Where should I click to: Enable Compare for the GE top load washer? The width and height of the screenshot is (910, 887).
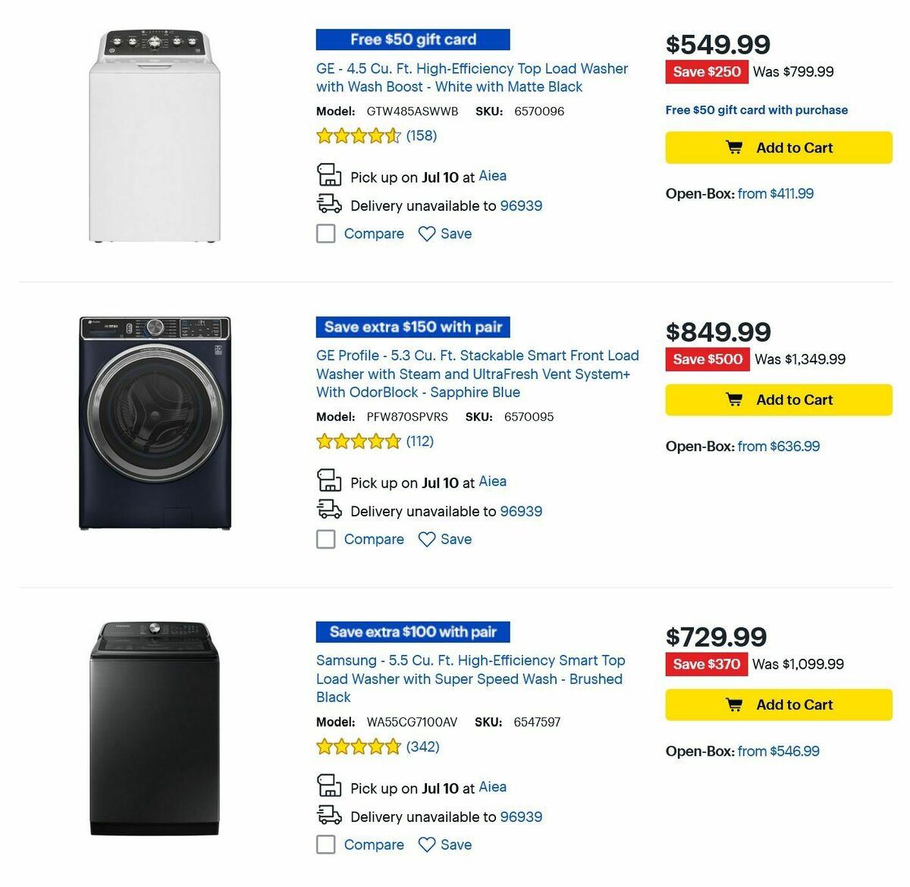pos(325,234)
